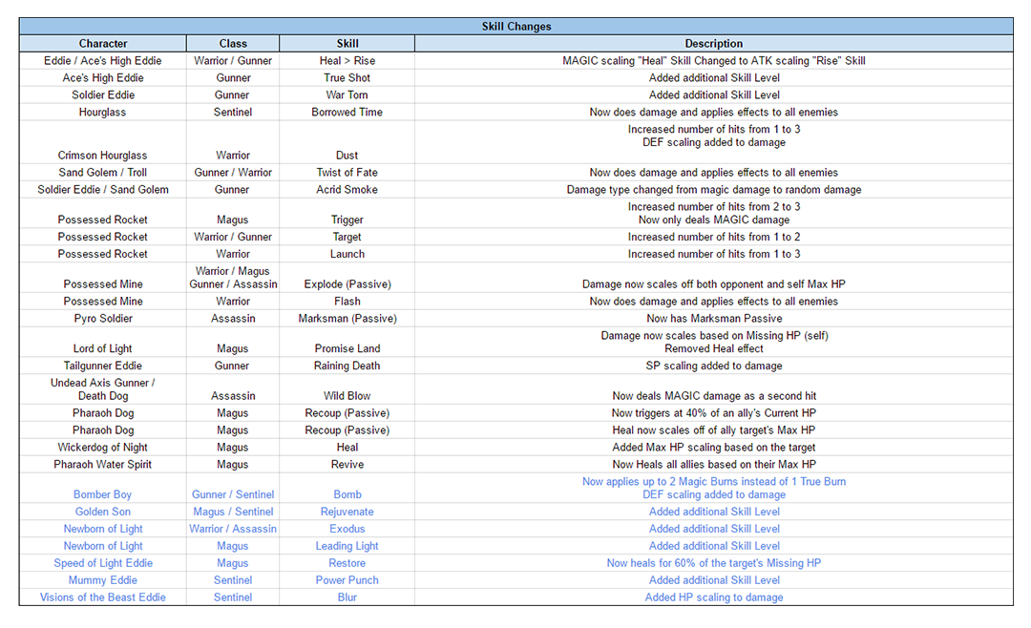Select the Tailgunner Eddie cell

pyautogui.click(x=103, y=366)
